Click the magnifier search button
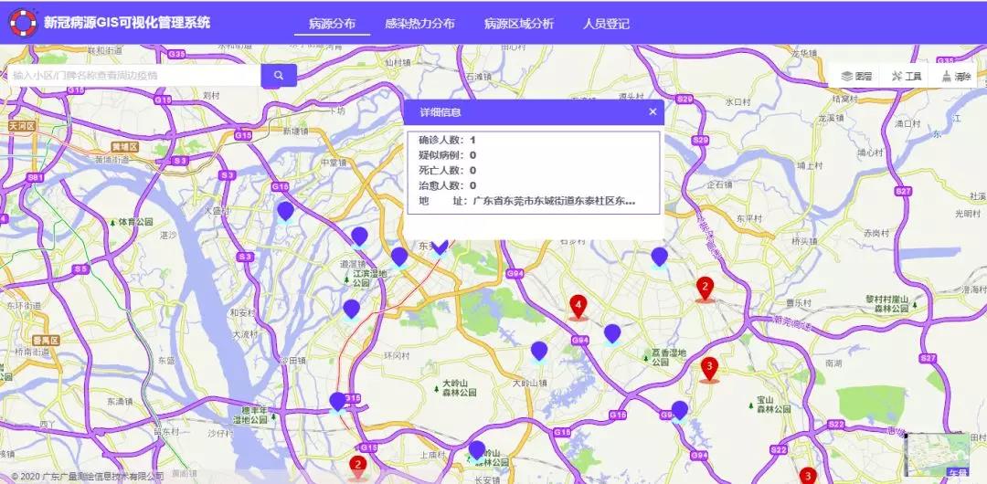This screenshot has height=484, width=987. [x=279, y=76]
